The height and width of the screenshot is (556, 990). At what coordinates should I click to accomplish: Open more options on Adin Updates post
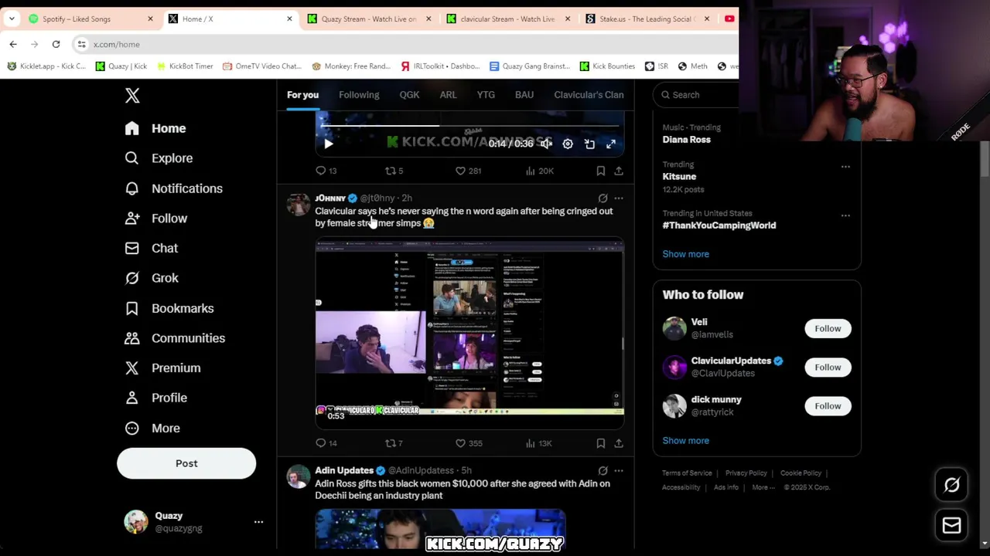pos(619,470)
